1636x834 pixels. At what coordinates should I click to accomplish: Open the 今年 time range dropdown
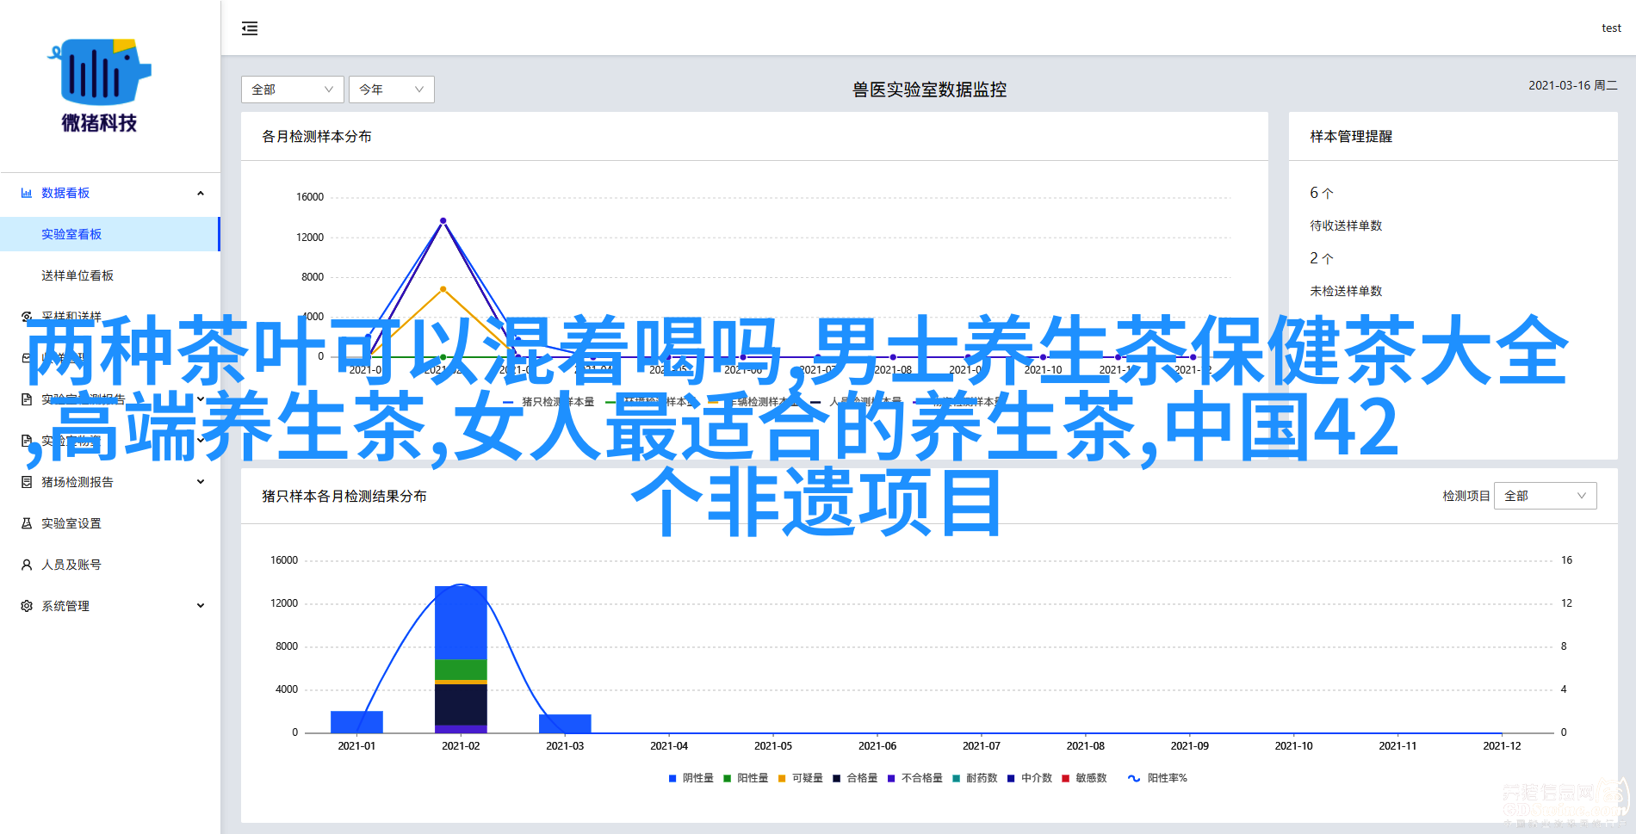[x=391, y=90]
